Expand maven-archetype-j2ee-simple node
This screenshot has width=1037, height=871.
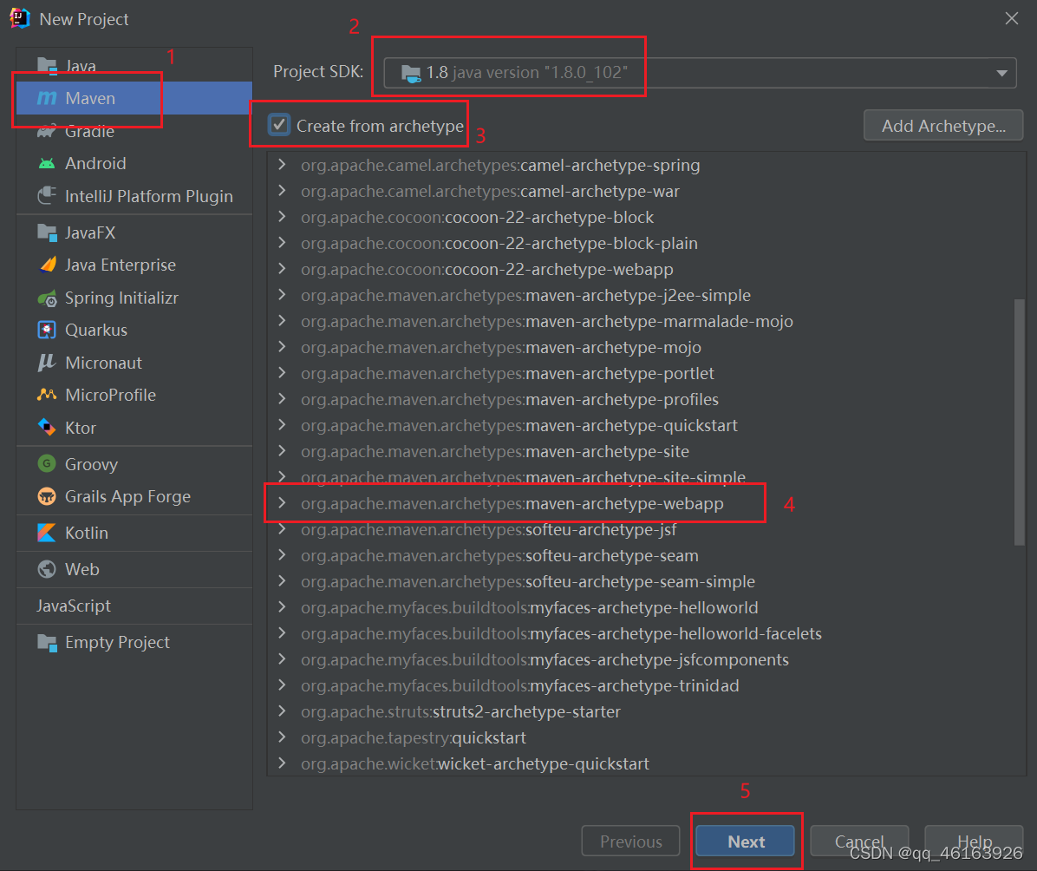point(283,294)
